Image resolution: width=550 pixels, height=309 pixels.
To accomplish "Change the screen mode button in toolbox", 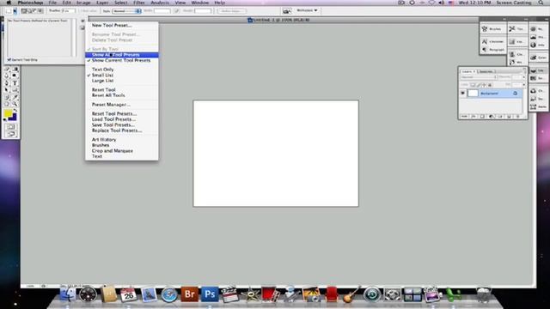I will [x=11, y=134].
